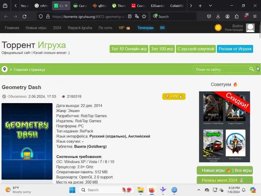
Task: Open the Firefox View workspace icon
Action: (x=5, y=6)
